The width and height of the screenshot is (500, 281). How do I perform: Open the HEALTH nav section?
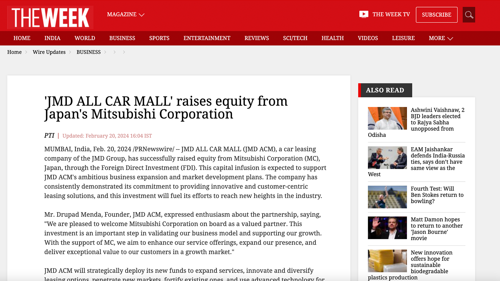(x=333, y=38)
